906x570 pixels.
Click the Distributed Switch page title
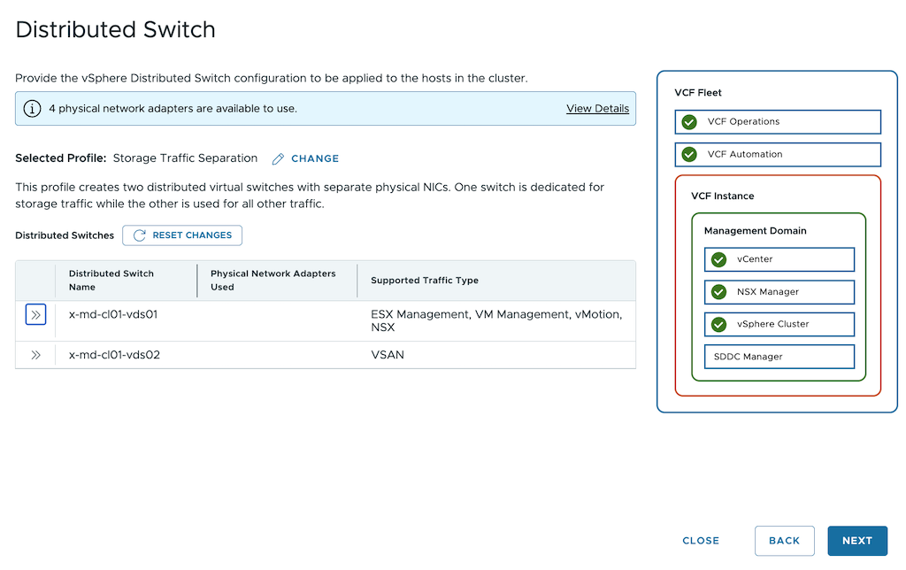pyautogui.click(x=116, y=29)
